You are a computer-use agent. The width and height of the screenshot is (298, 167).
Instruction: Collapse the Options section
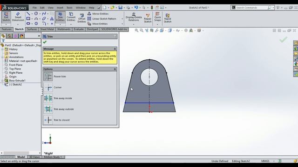pos(115,69)
